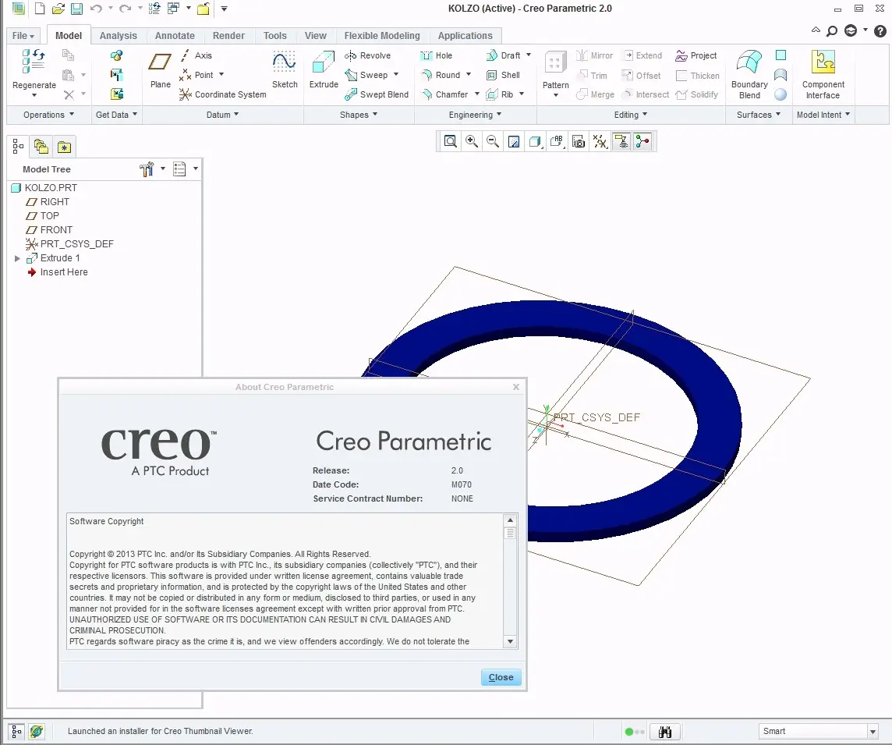The width and height of the screenshot is (892, 745).
Task: Open the Shapes group dropdown
Action: pyautogui.click(x=359, y=115)
